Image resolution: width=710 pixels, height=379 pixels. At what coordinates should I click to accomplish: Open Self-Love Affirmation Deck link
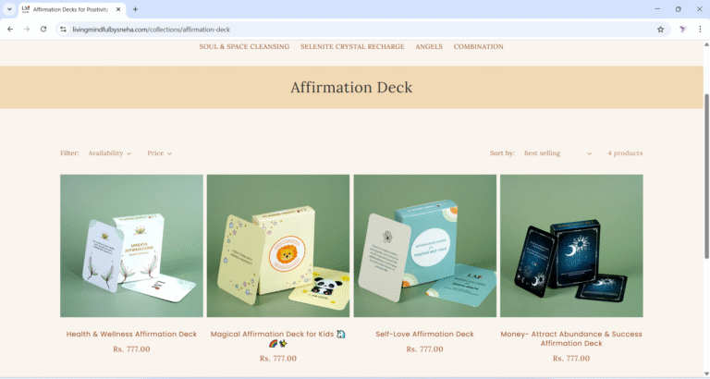pos(424,334)
